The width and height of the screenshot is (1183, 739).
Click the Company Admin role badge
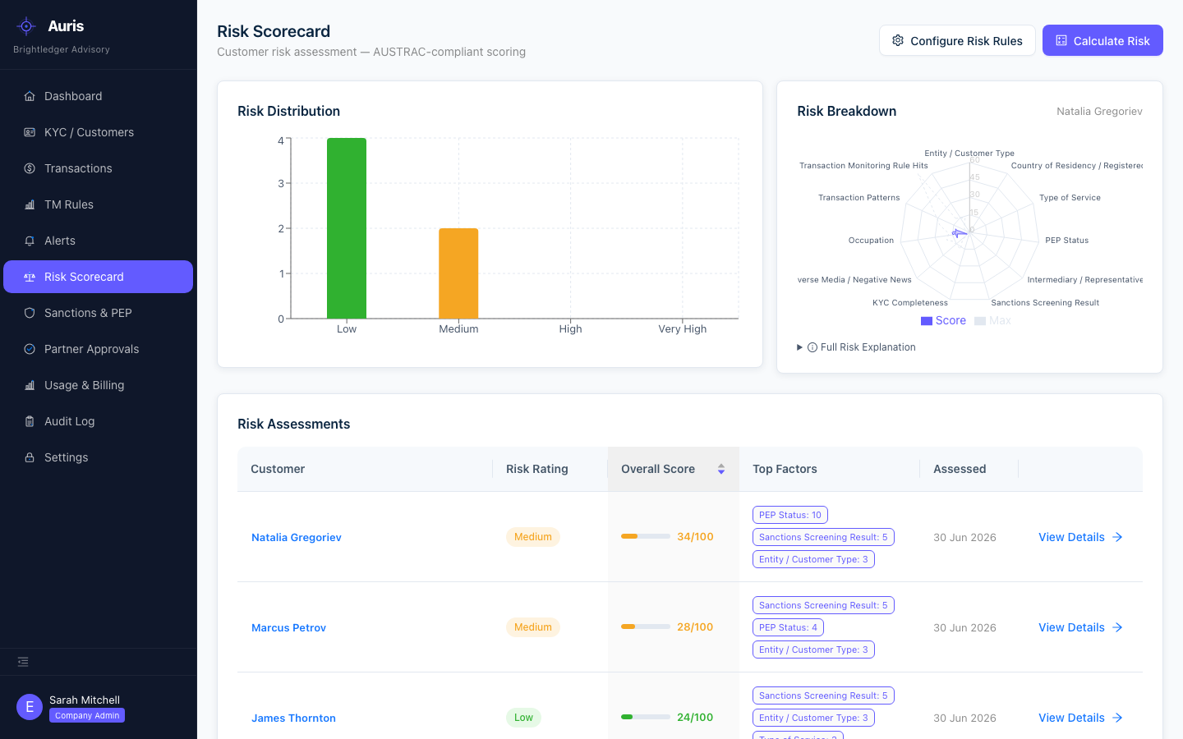[87, 715]
